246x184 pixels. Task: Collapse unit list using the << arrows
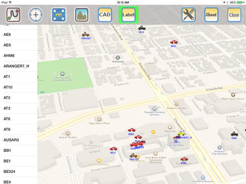click(42, 92)
